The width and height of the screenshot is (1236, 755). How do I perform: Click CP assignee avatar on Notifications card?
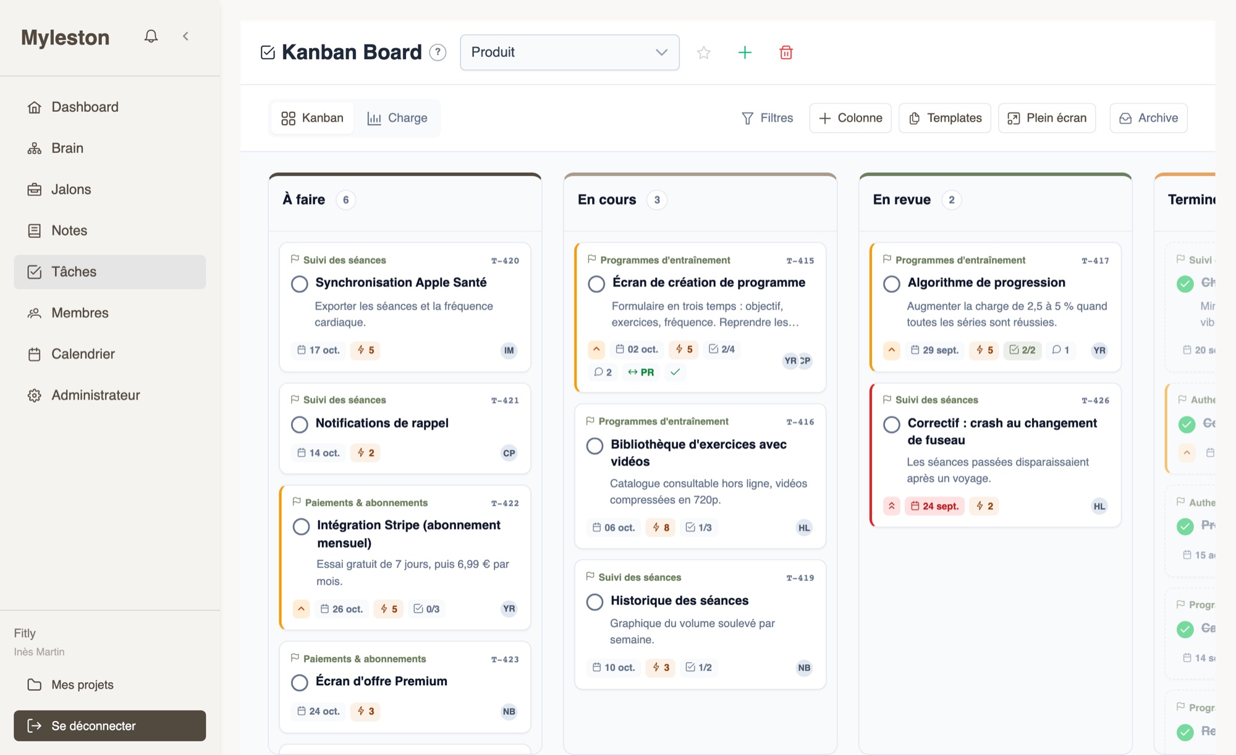(x=509, y=453)
